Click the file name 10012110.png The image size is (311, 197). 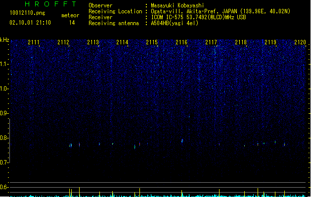tap(27, 13)
